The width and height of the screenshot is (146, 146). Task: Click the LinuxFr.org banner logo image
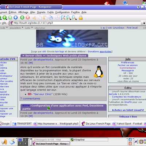[x=72, y=39]
